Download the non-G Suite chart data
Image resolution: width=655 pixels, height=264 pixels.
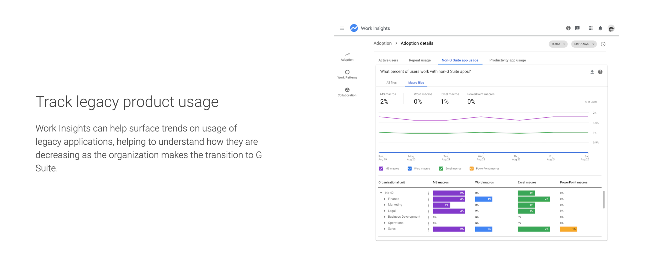click(592, 72)
